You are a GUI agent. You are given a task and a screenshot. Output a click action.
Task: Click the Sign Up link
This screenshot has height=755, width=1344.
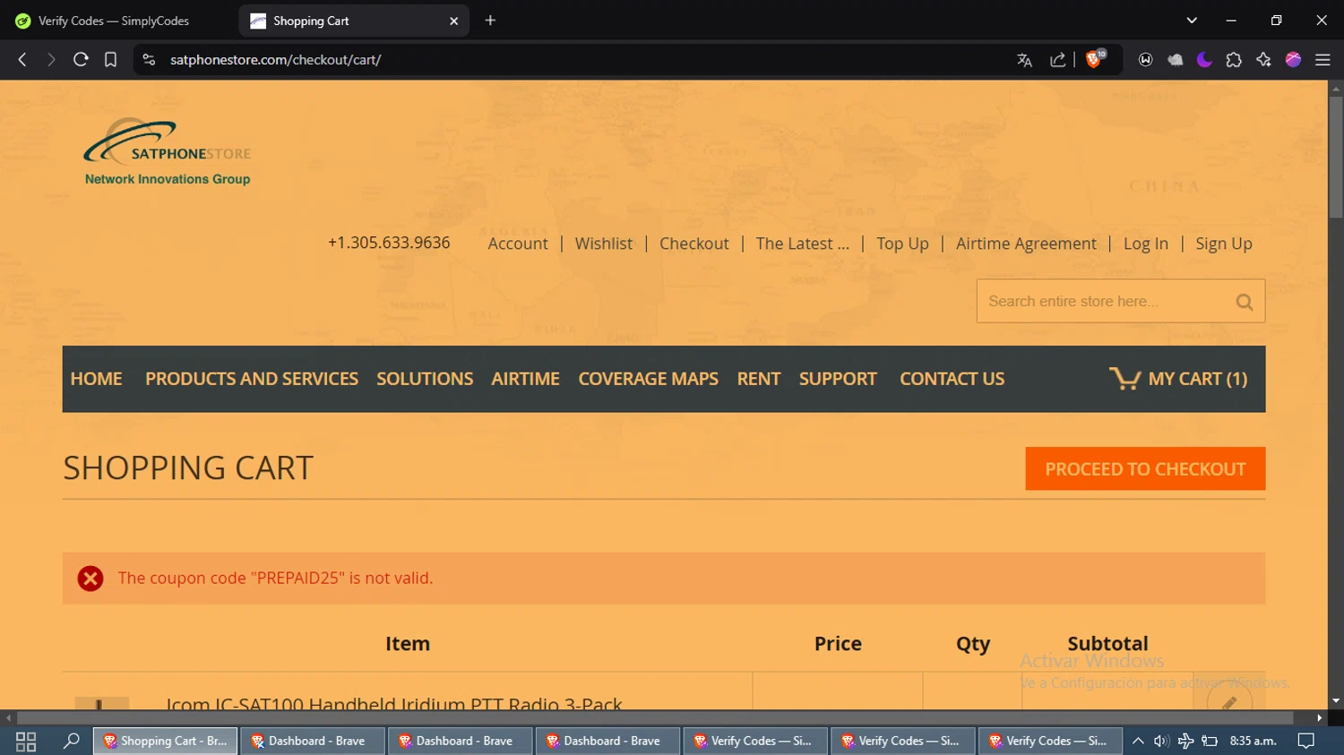[1224, 244]
